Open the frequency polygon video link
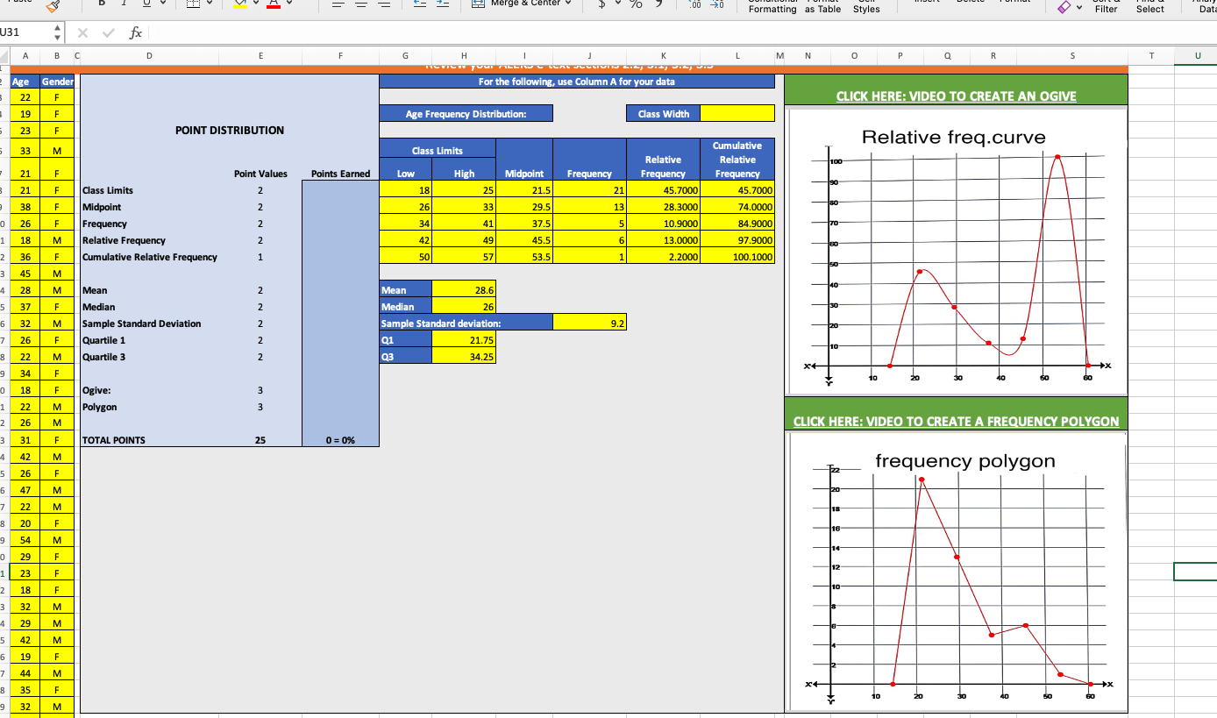Screen dimensions: 1217x718 tap(955, 421)
